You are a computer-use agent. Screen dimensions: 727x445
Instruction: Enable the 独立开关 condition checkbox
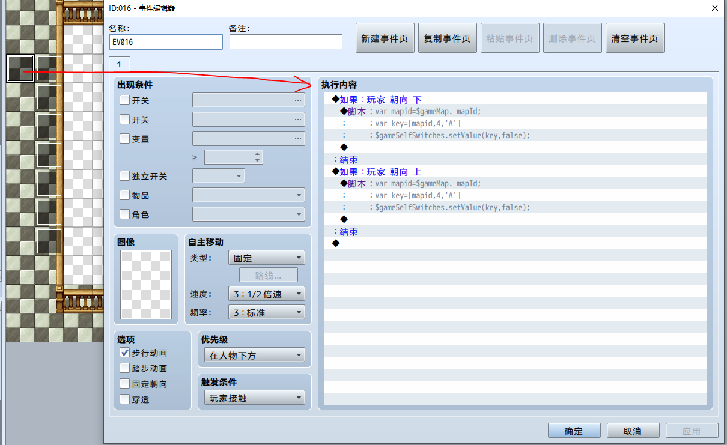[x=125, y=176]
